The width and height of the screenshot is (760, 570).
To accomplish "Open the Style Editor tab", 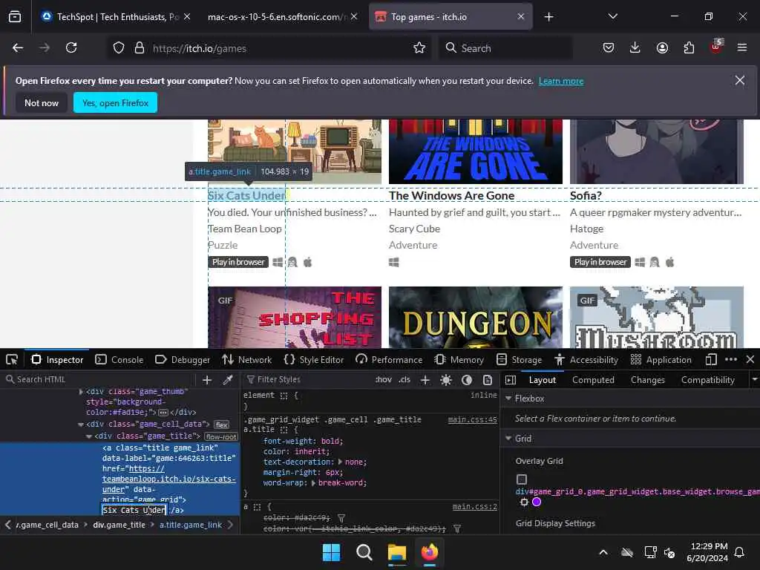I will [x=314, y=360].
